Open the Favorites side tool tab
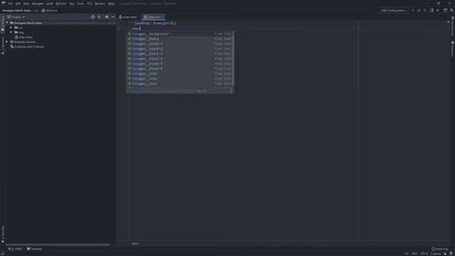This screenshot has height=256, width=455. pyautogui.click(x=3, y=234)
